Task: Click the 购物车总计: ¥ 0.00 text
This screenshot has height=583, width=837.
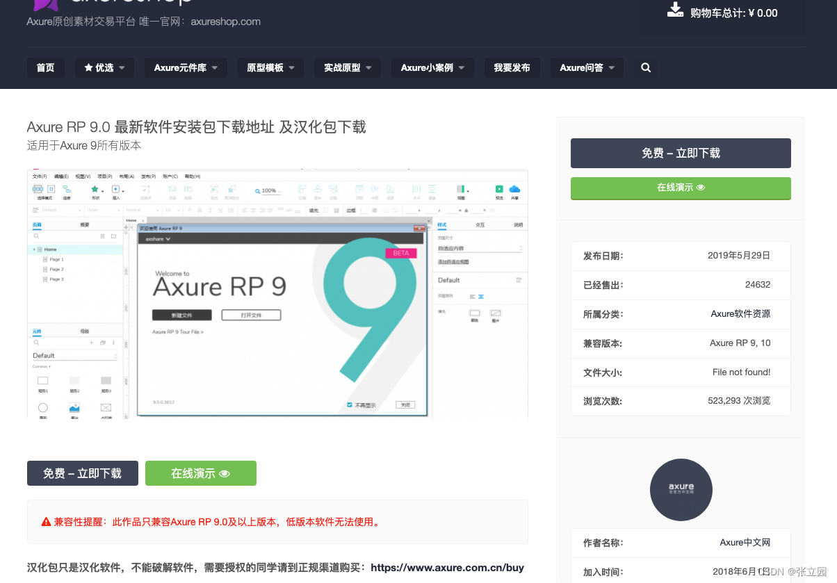Action: [734, 13]
